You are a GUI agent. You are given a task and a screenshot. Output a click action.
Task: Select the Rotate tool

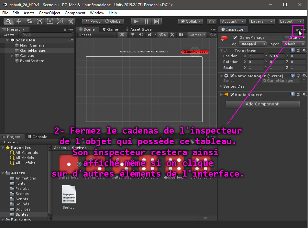tap(29, 21)
